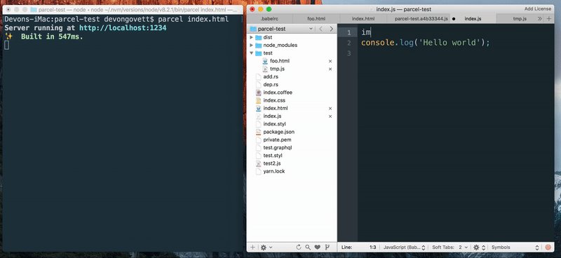Viewport: 561px width, 258px height.
Task: Select index.styl in the file browser
Action: pyautogui.click(x=274, y=124)
